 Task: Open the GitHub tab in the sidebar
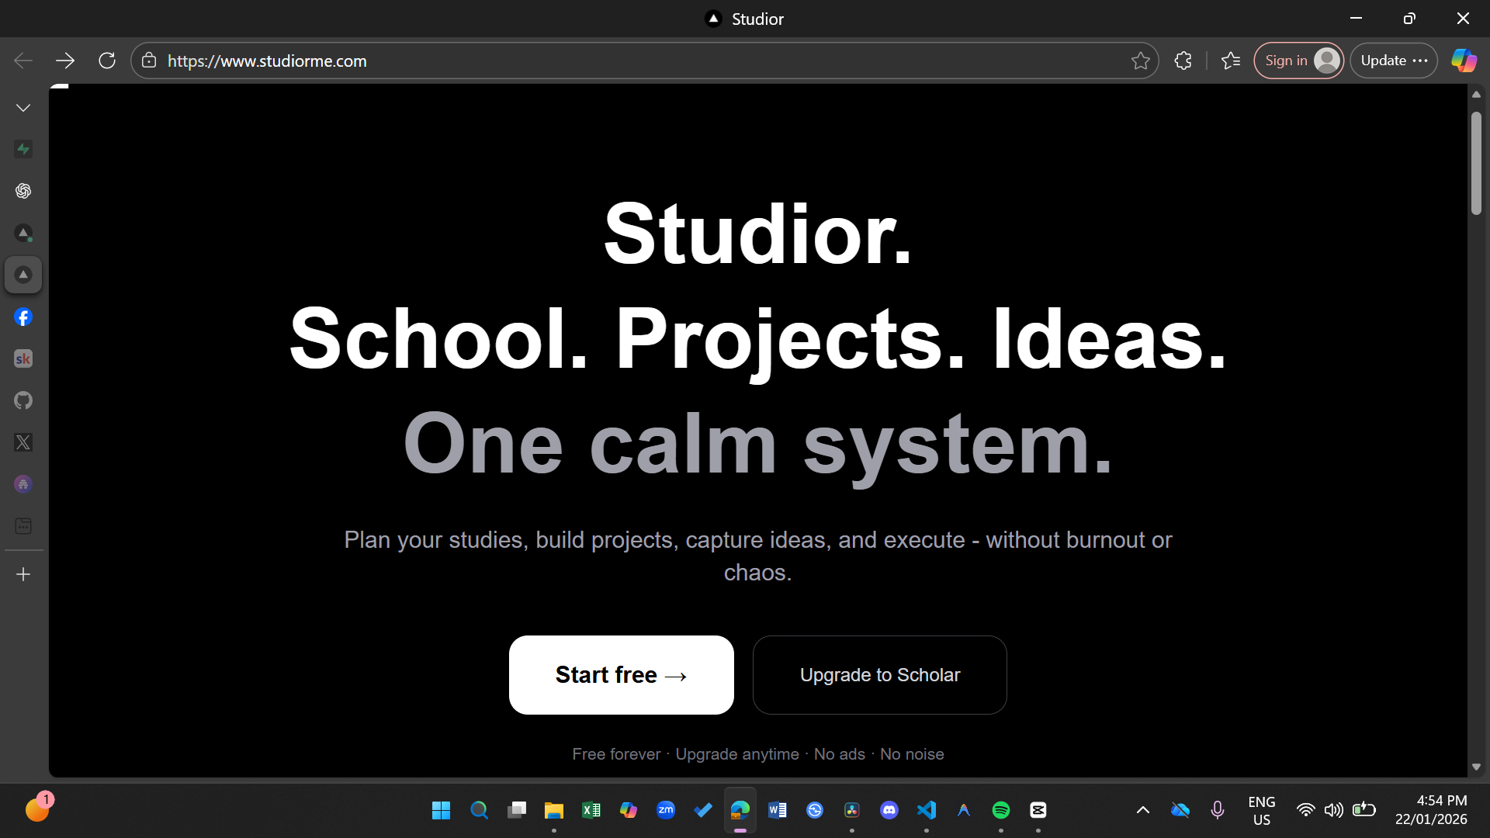(23, 400)
